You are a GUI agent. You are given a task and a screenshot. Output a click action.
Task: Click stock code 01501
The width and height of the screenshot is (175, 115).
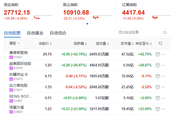[x=18, y=57]
